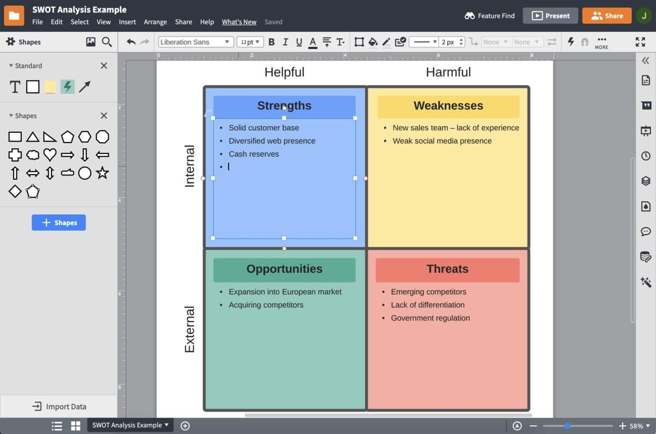The image size is (656, 434).
Task: Open the comments panel icon in right sidebar
Action: pos(646,232)
